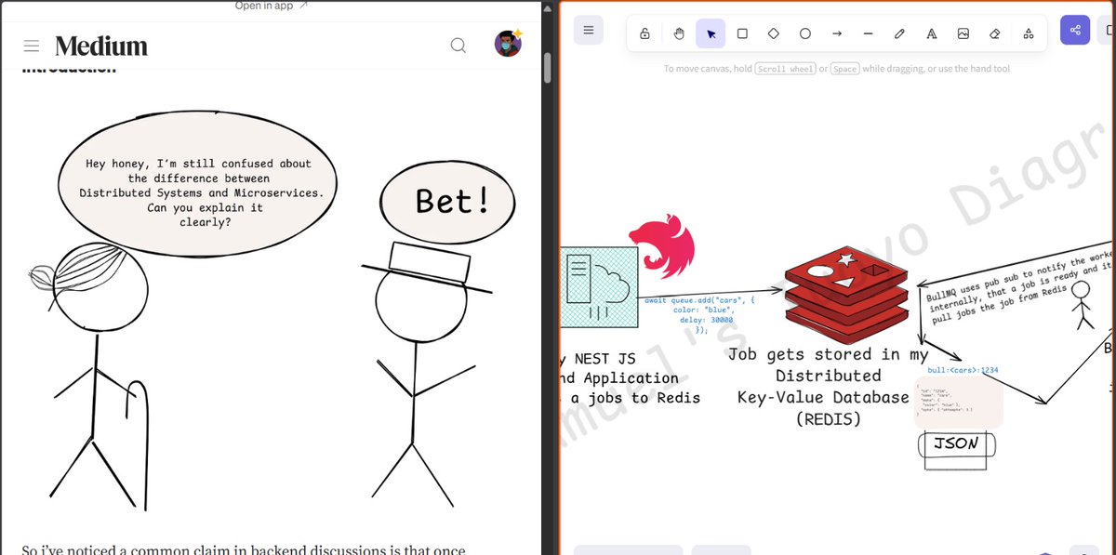Toggle the keep-tool-active lock icon

click(x=644, y=33)
